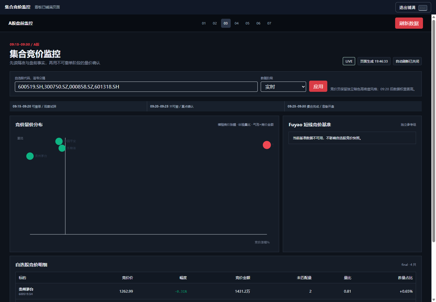Click the 贵州茅台 row name in table
The height and width of the screenshot is (302, 436).
click(x=26, y=289)
